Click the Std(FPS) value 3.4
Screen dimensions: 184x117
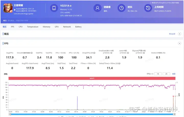click(x=39, y=57)
